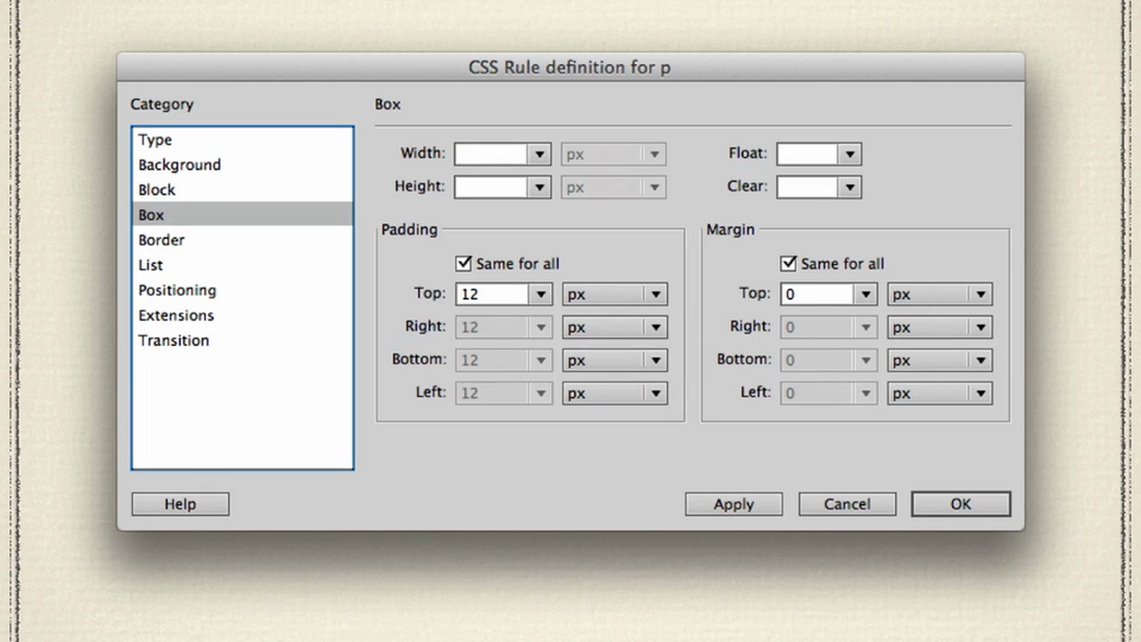Select the Positioning category
This screenshot has height=642, width=1141.
(x=176, y=290)
